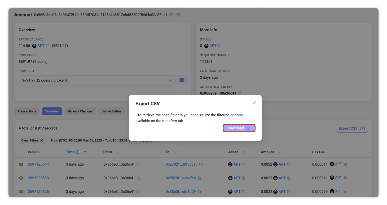The height and width of the screenshot is (205, 387).
Task: Switch to the Balance Changes tab
Action: coord(80,111)
